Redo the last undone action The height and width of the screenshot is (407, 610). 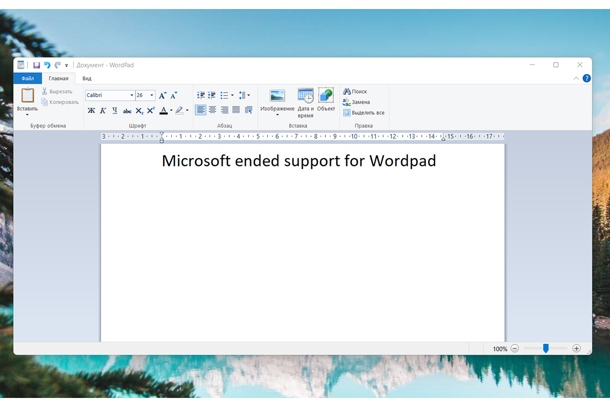(x=57, y=65)
